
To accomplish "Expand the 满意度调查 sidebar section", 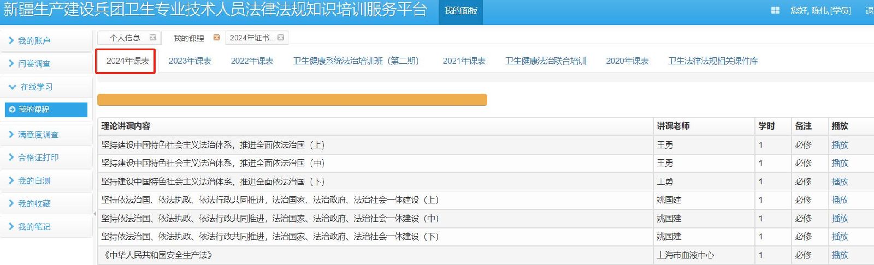I will (x=38, y=135).
